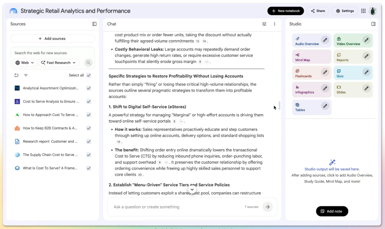The width and height of the screenshot is (385, 229).
Task: Collapse the Studio panel icon
Action: pyautogui.click(x=373, y=24)
